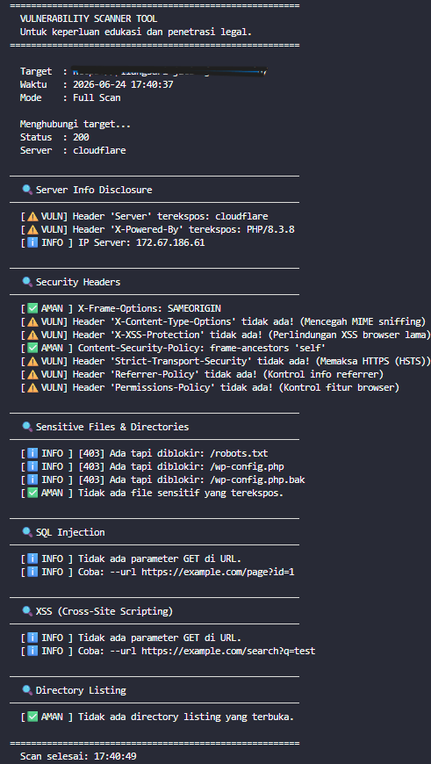
Task: Click the Directory Listing heading
Action: coord(81,690)
